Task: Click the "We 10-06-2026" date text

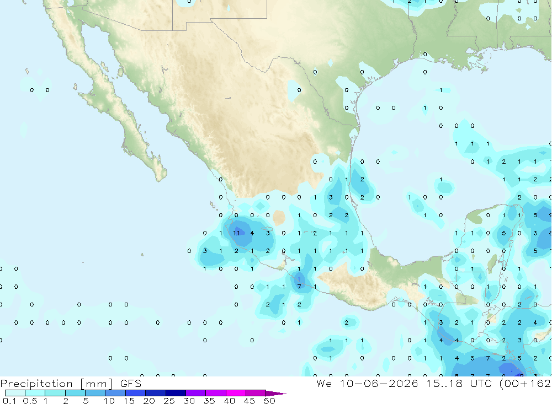Action: click(x=367, y=383)
